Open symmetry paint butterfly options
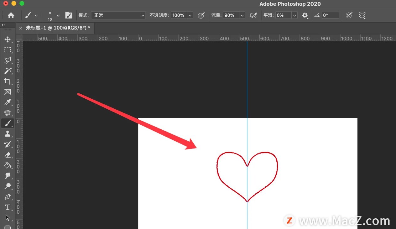The height and width of the screenshot is (229, 396). click(x=362, y=15)
